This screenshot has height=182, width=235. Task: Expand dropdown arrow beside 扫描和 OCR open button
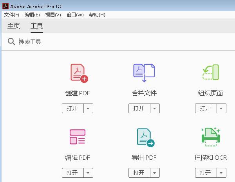(x=221, y=173)
